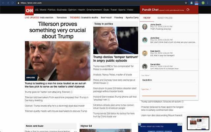Open the solitary confinement prisoner story
Image resolution: width=211 pixels, height=132 pixels.
(x=162, y=109)
